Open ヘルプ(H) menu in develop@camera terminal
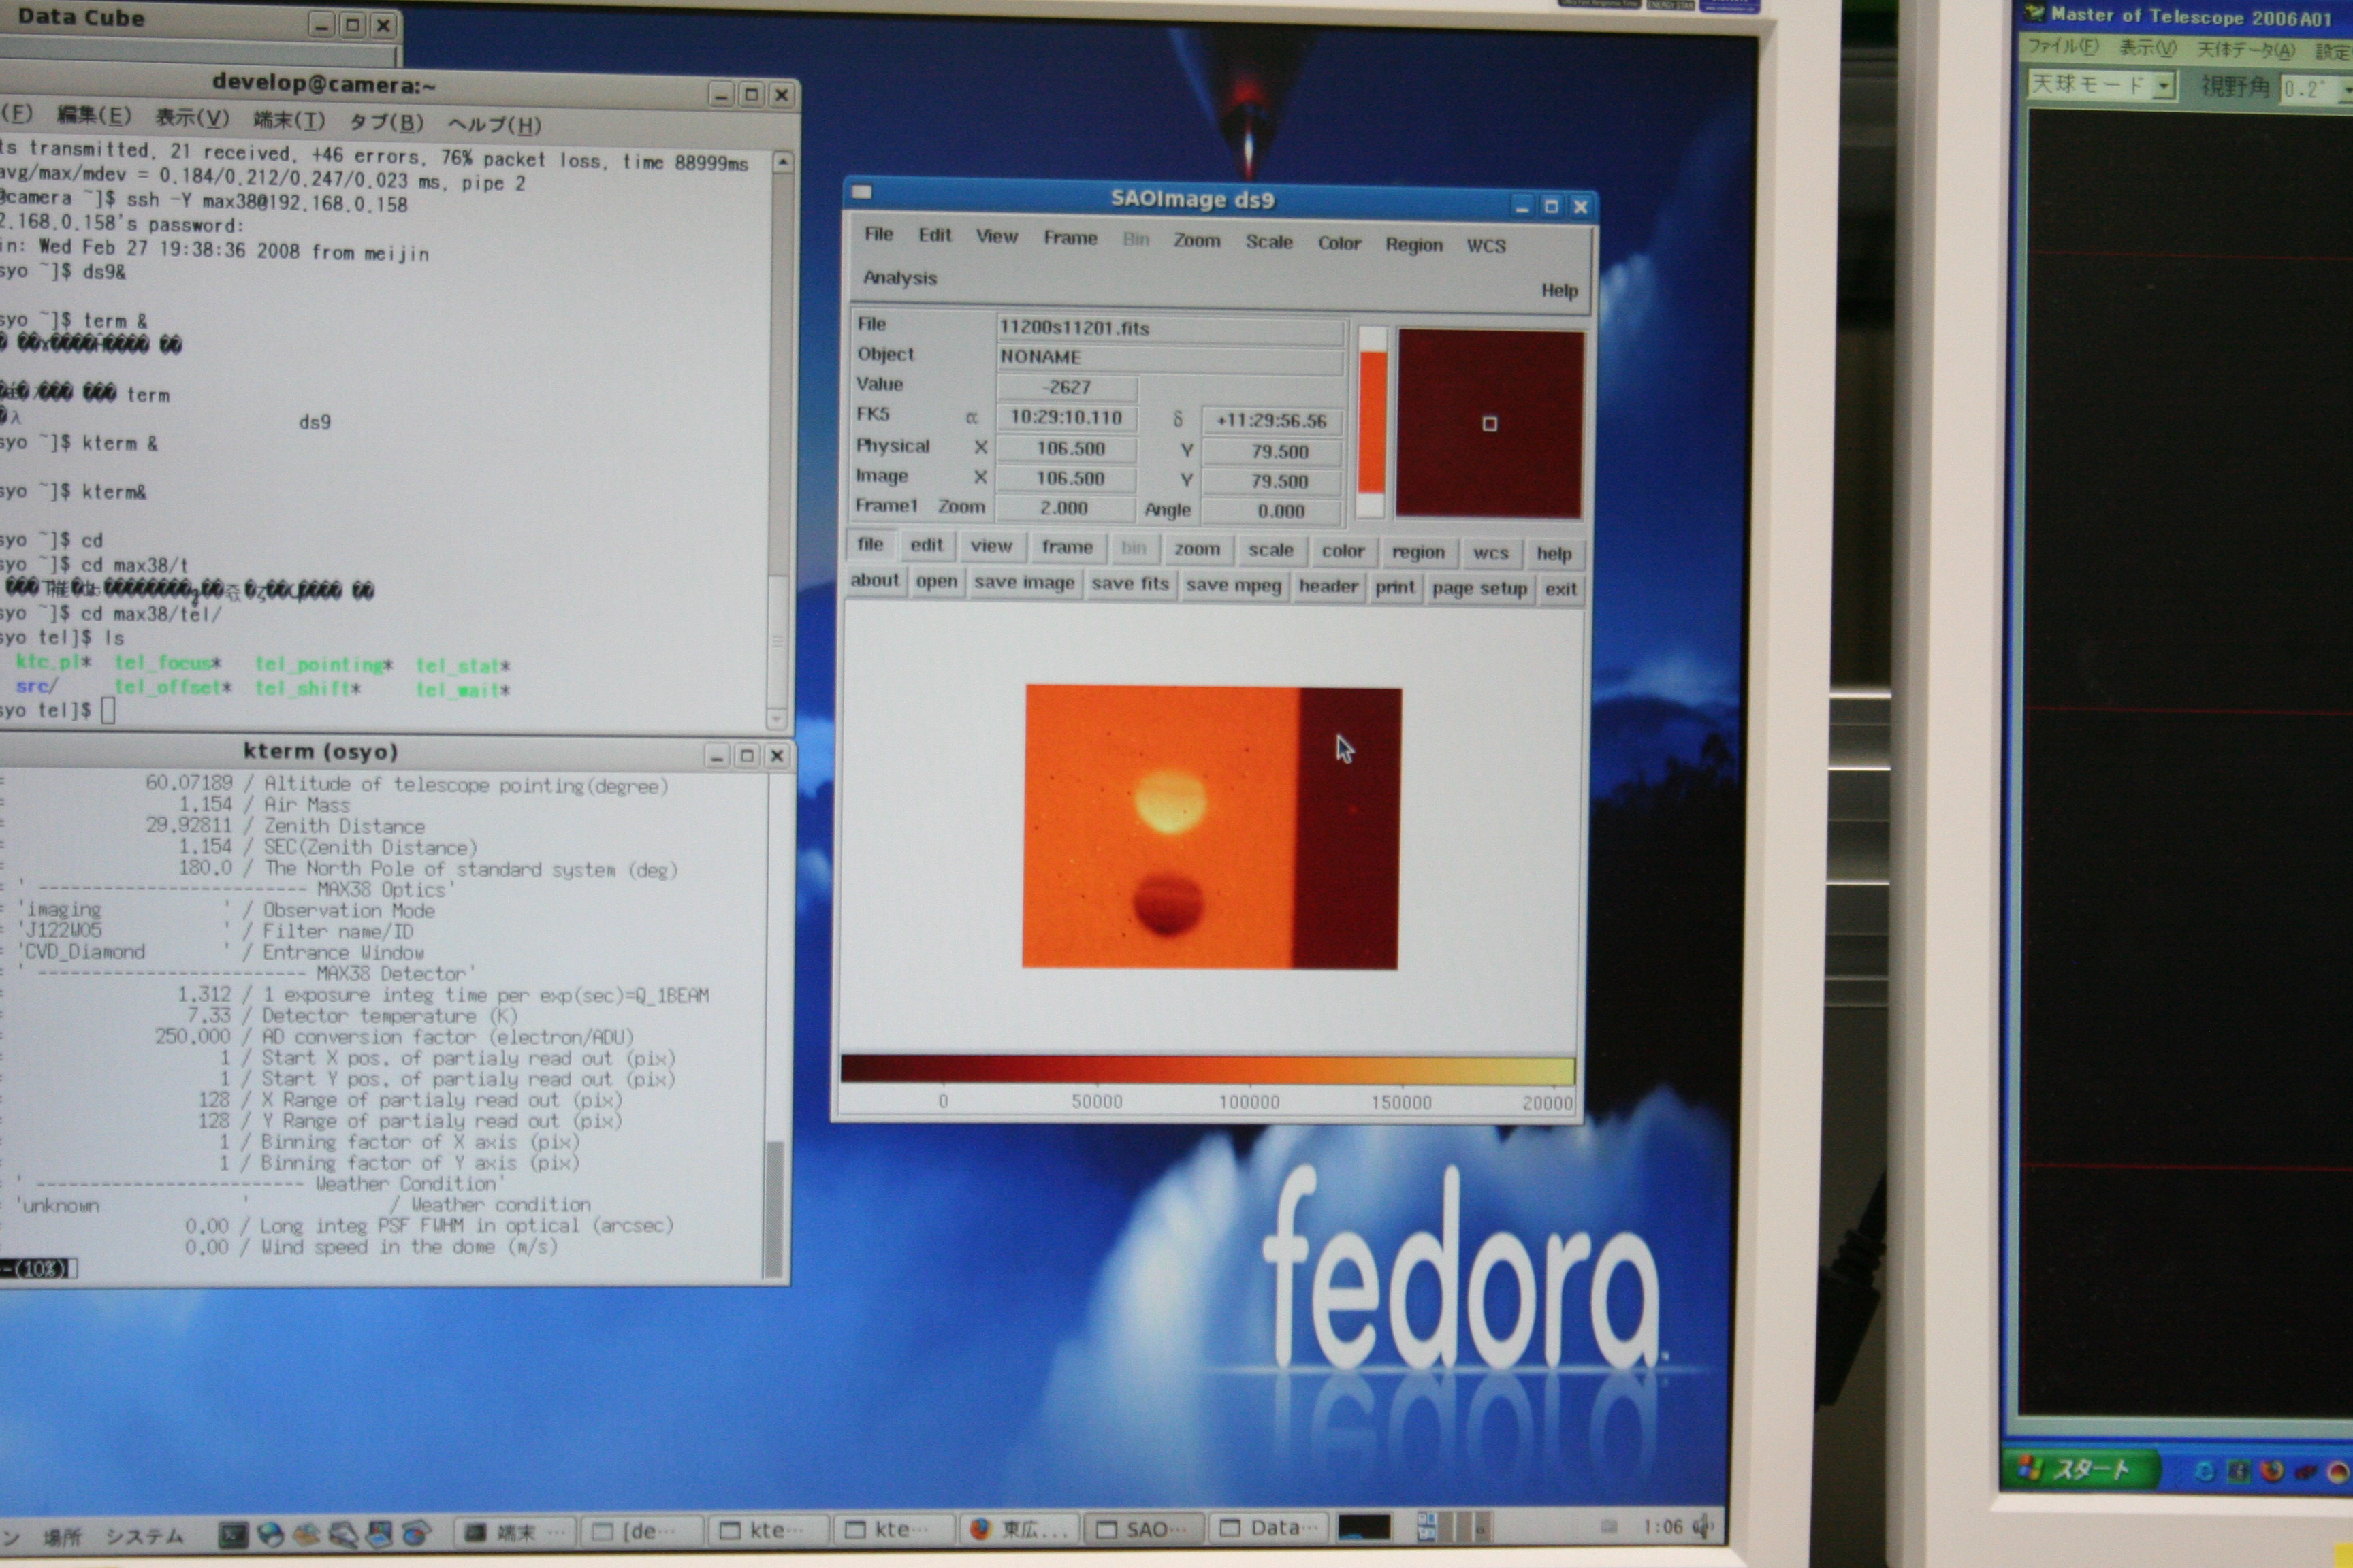Screen dimensions: 2353x1568 [x=494, y=124]
